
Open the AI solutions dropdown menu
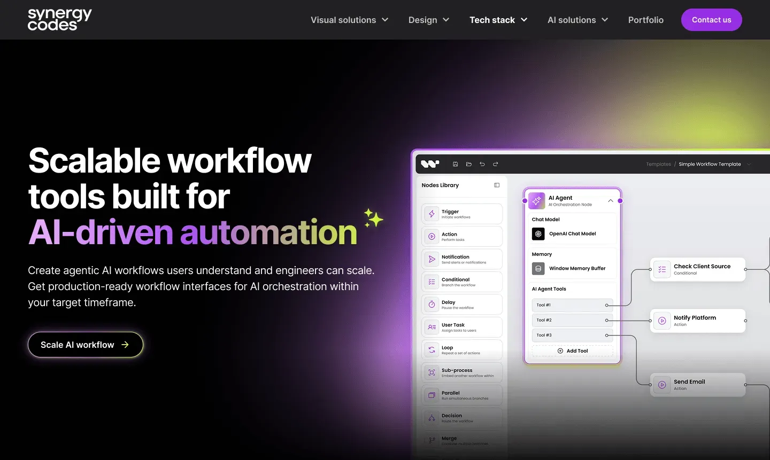(x=578, y=20)
